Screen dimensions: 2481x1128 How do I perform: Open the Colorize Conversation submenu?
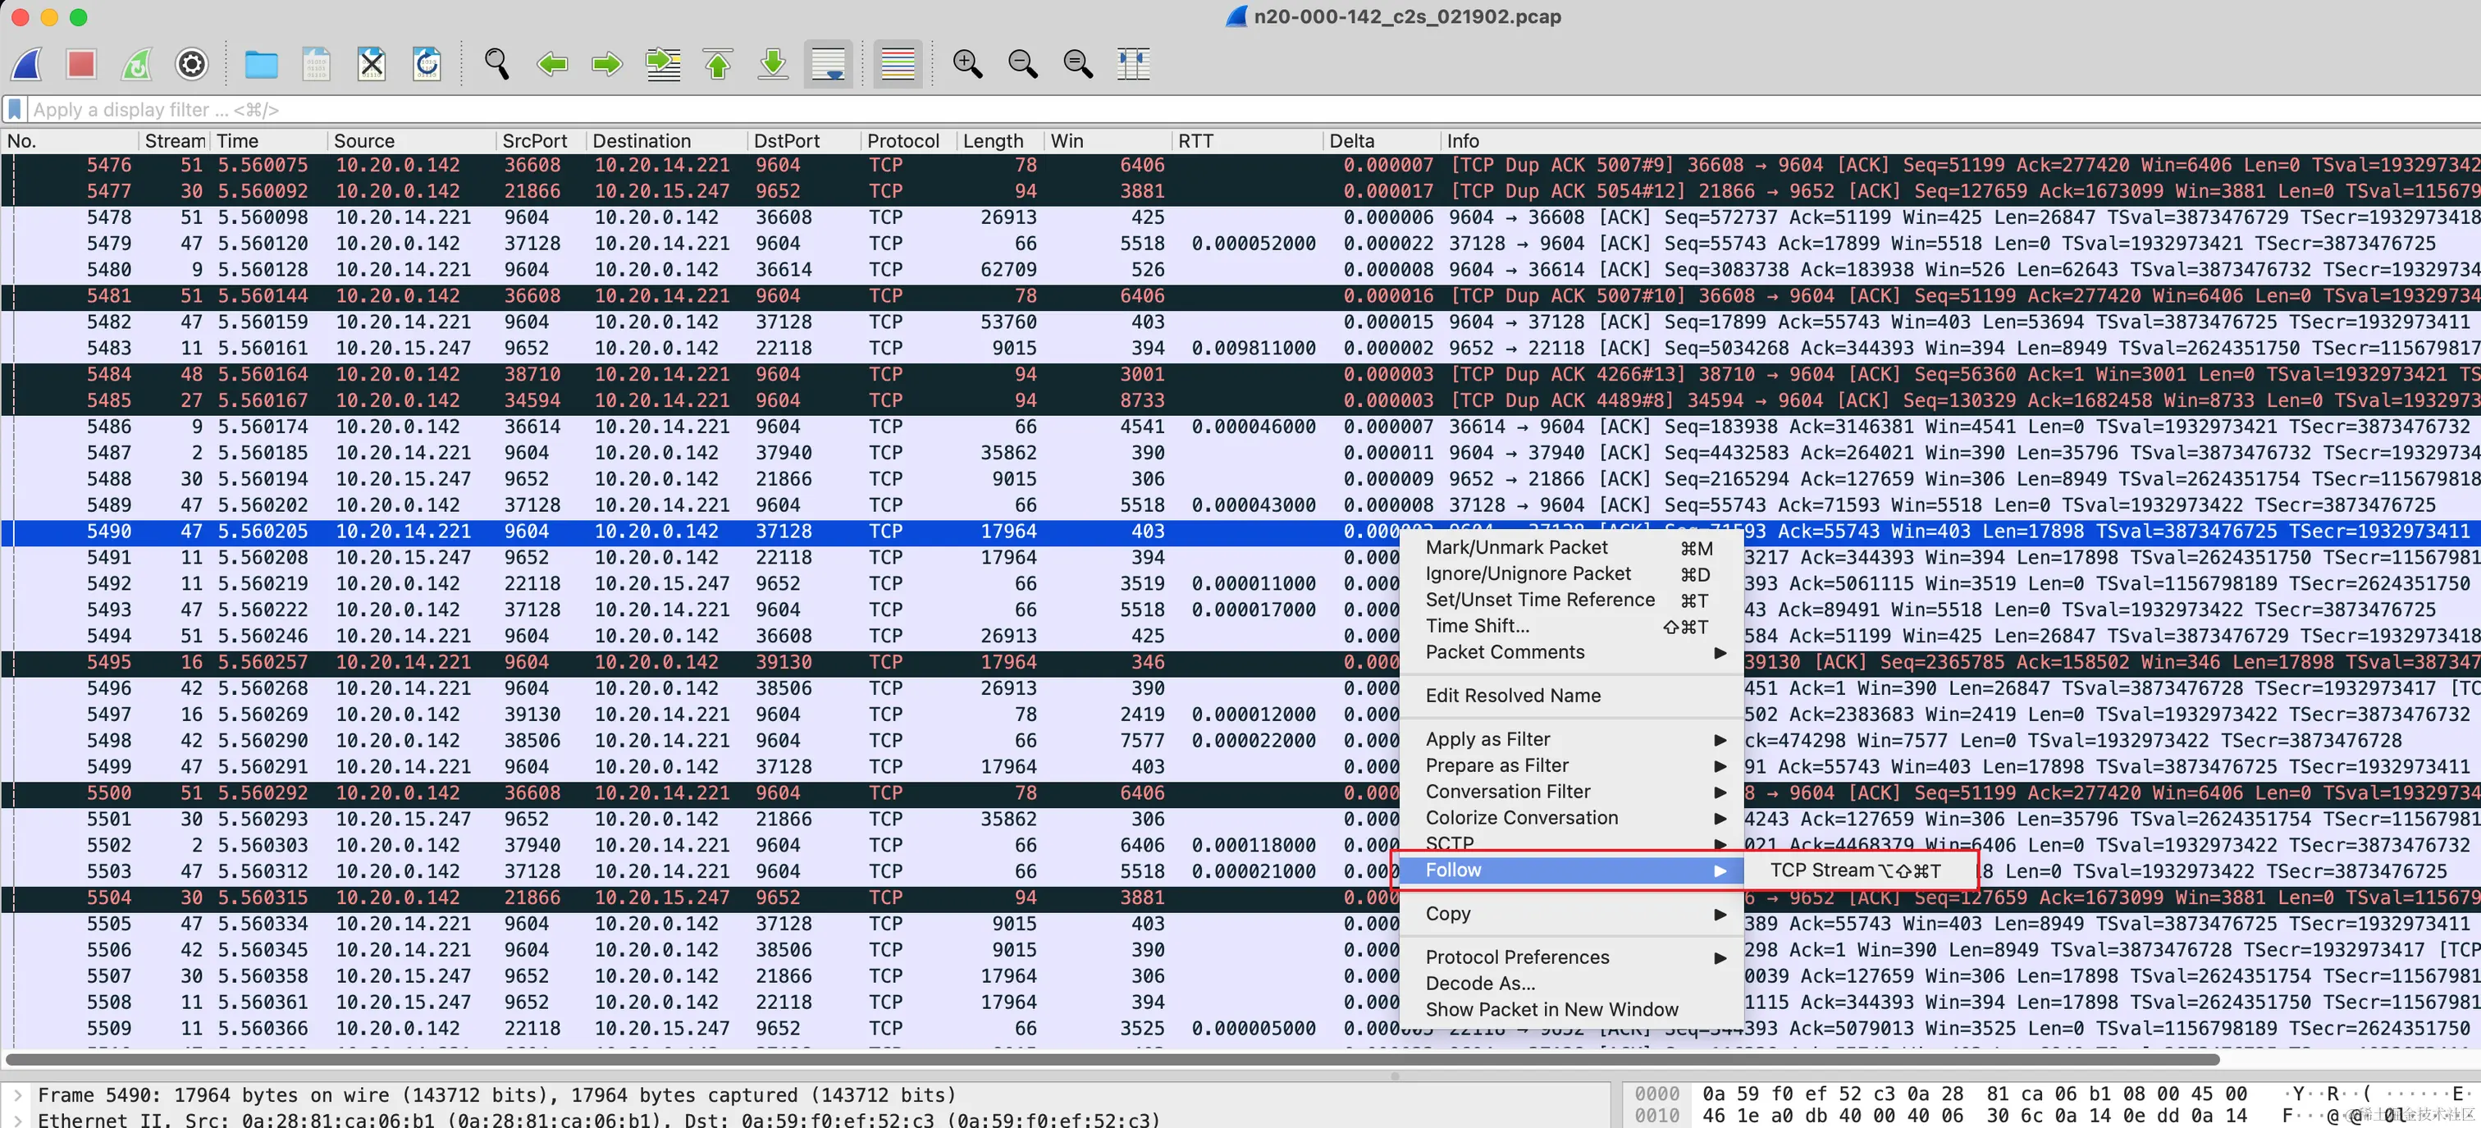pos(1572,817)
